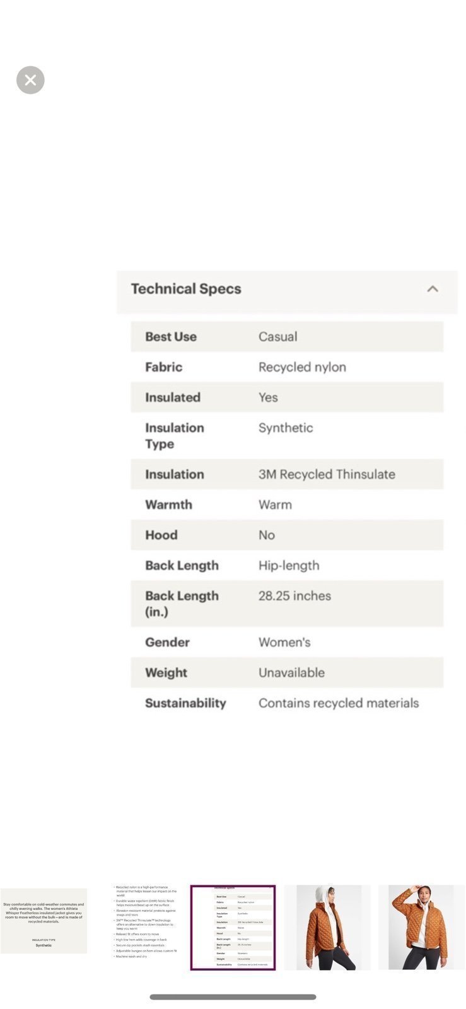View thumbnail of model with hood up

point(327,927)
